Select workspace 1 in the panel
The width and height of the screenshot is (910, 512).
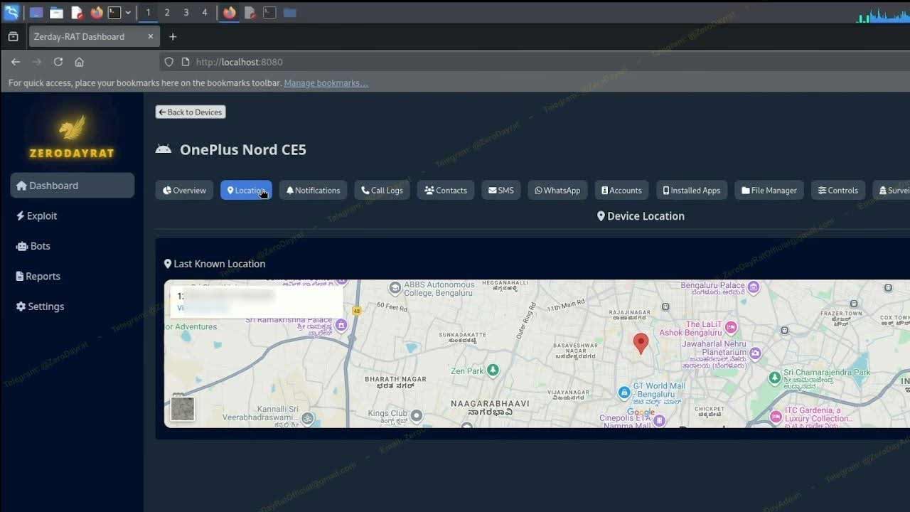[148, 12]
